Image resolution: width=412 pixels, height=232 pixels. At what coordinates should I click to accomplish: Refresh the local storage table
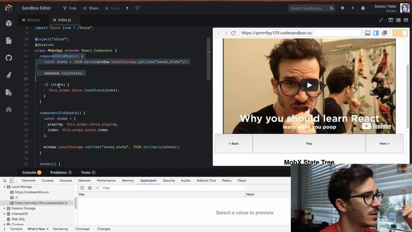pos(82,188)
